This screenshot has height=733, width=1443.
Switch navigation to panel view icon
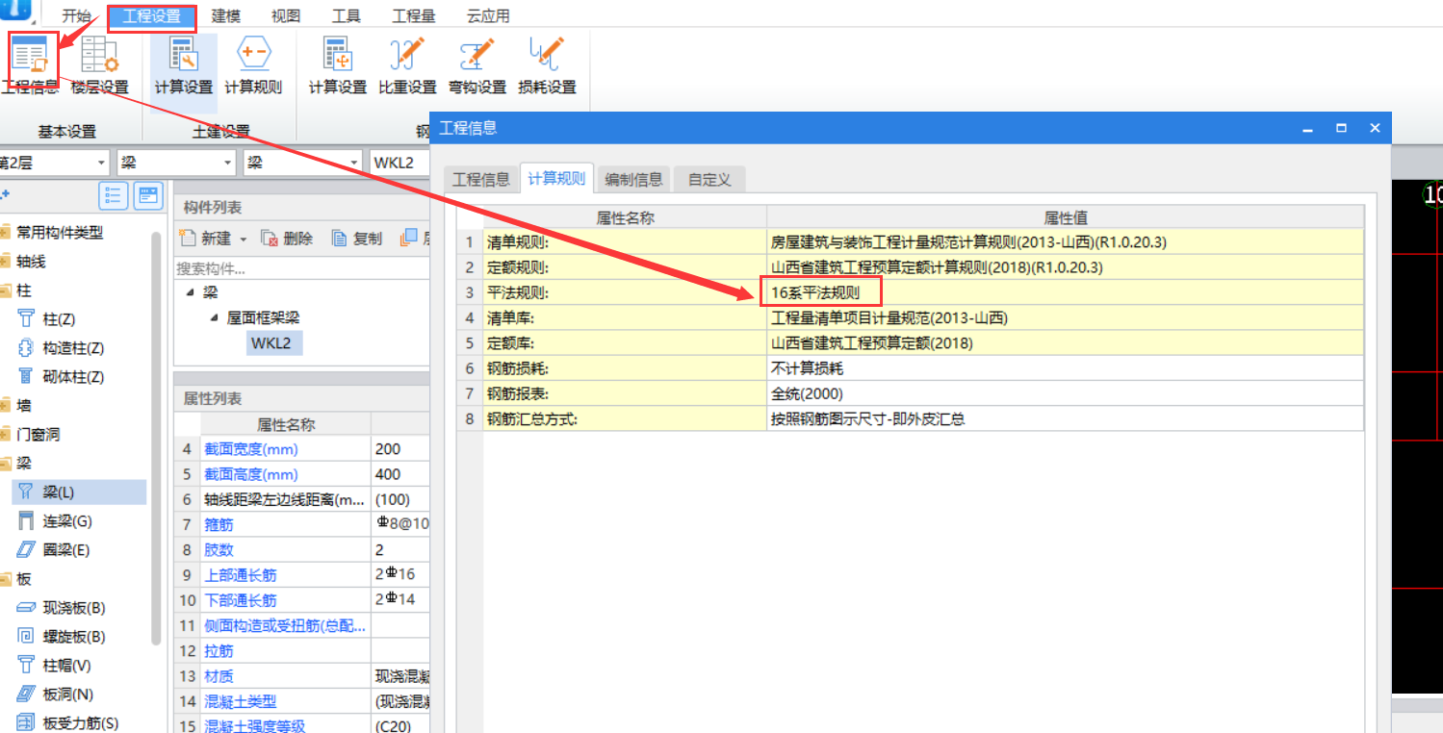coord(147,195)
